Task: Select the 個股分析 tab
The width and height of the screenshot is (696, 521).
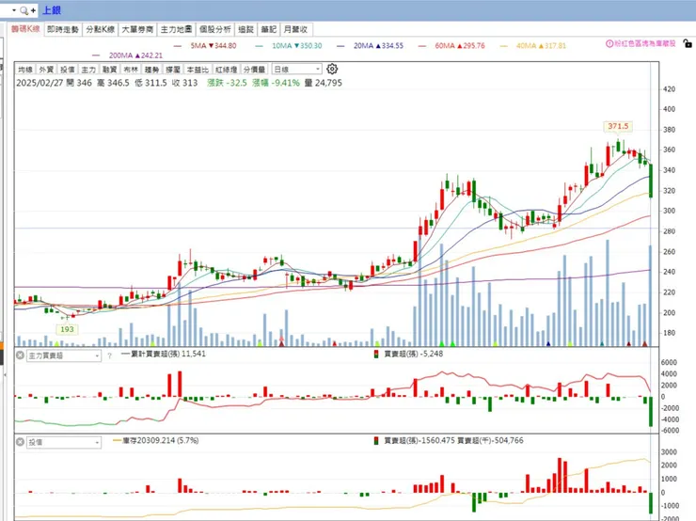Action: [215, 29]
